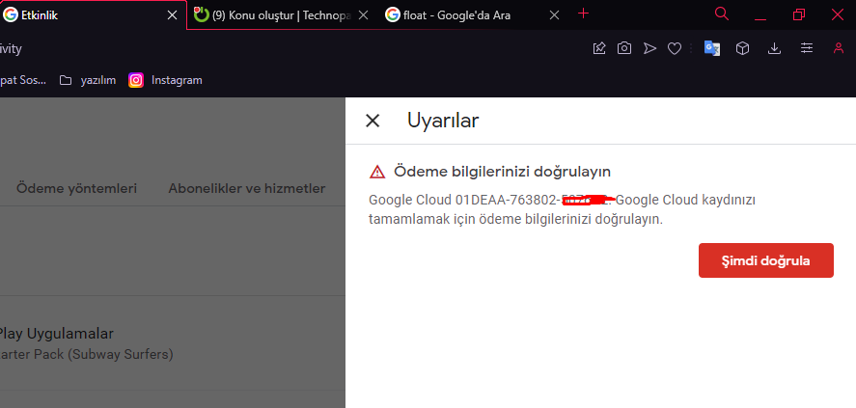Click the snapshot camera icon

tap(624, 48)
